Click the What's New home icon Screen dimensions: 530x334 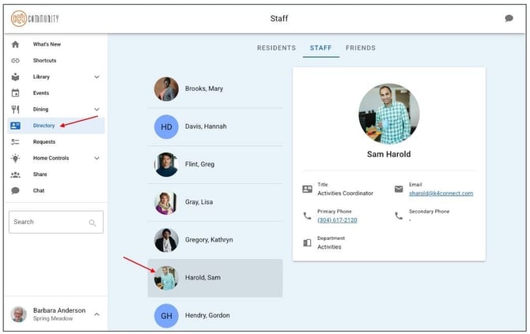click(x=15, y=44)
